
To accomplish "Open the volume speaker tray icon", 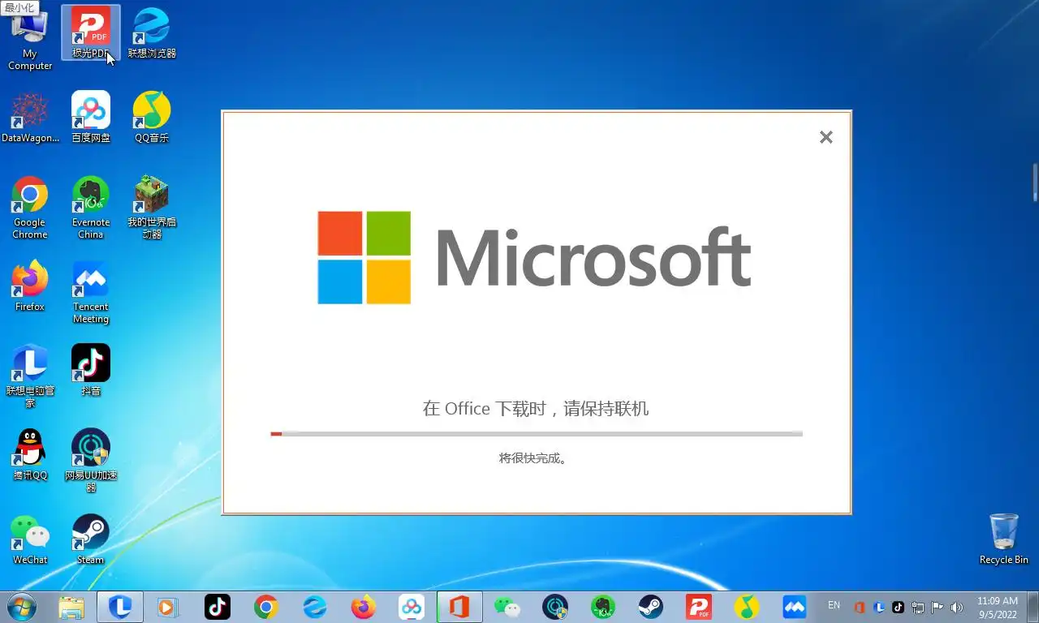I will pyautogui.click(x=957, y=607).
